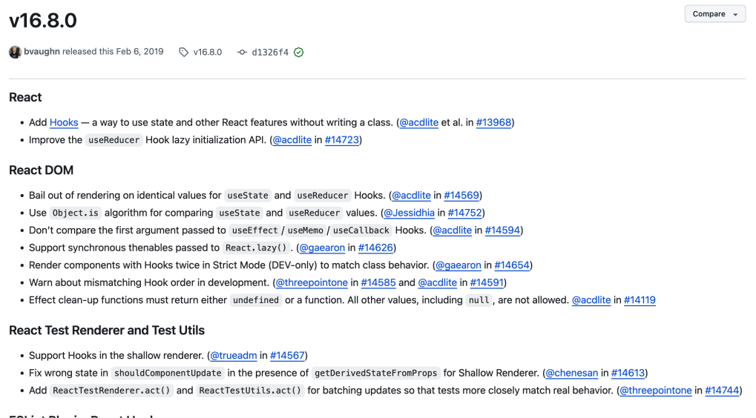Click the useEffect code snippet
Screen dimensions: 756x418
[255, 230]
